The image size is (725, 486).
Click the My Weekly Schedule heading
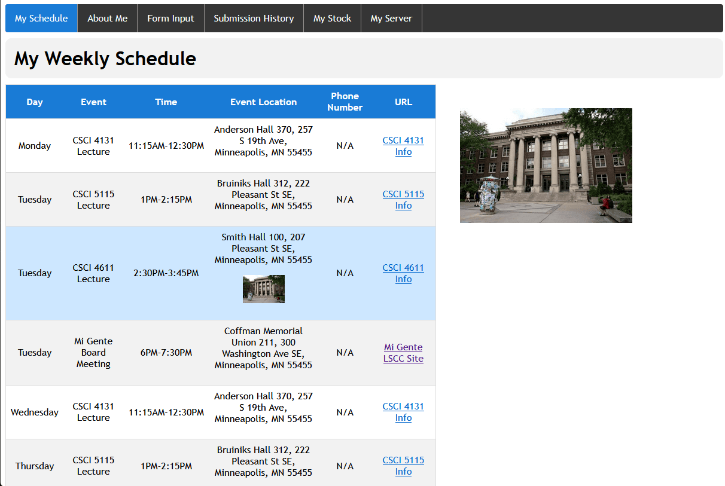coord(105,59)
